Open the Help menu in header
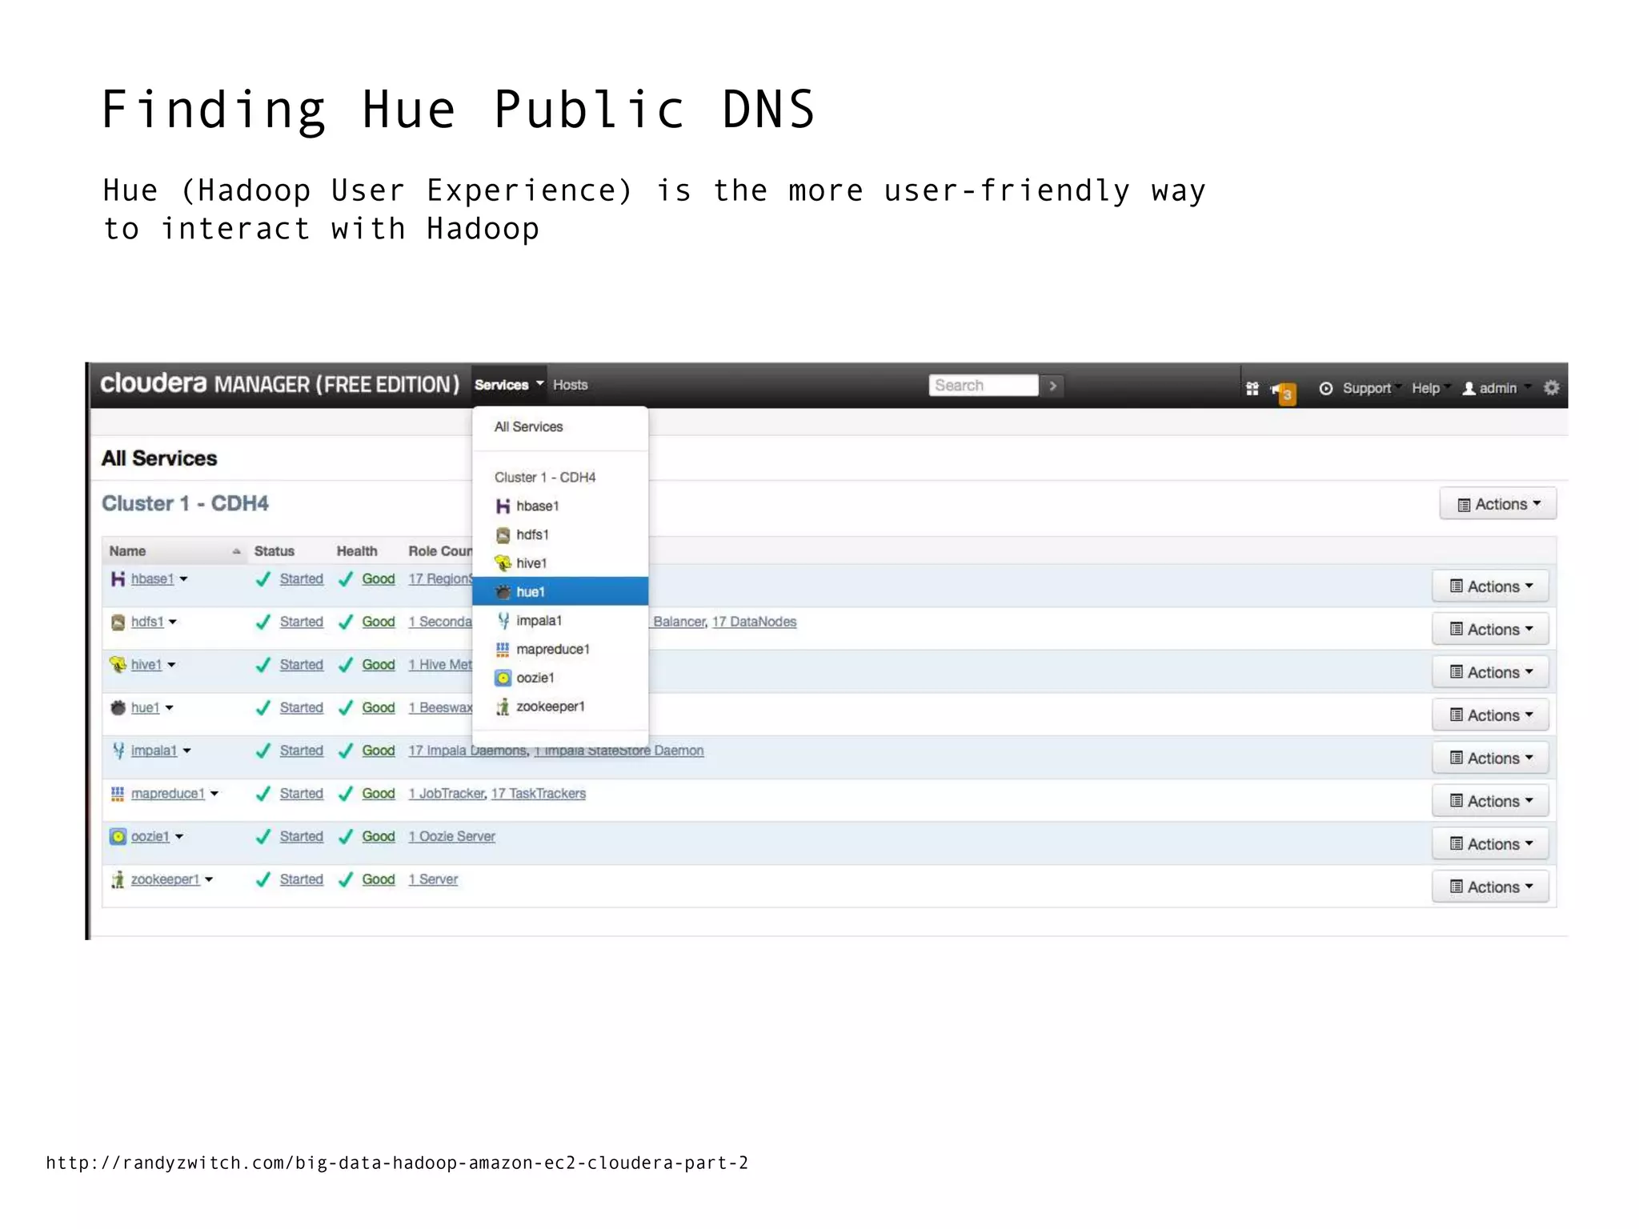The width and height of the screenshot is (1639, 1229). click(x=1430, y=388)
